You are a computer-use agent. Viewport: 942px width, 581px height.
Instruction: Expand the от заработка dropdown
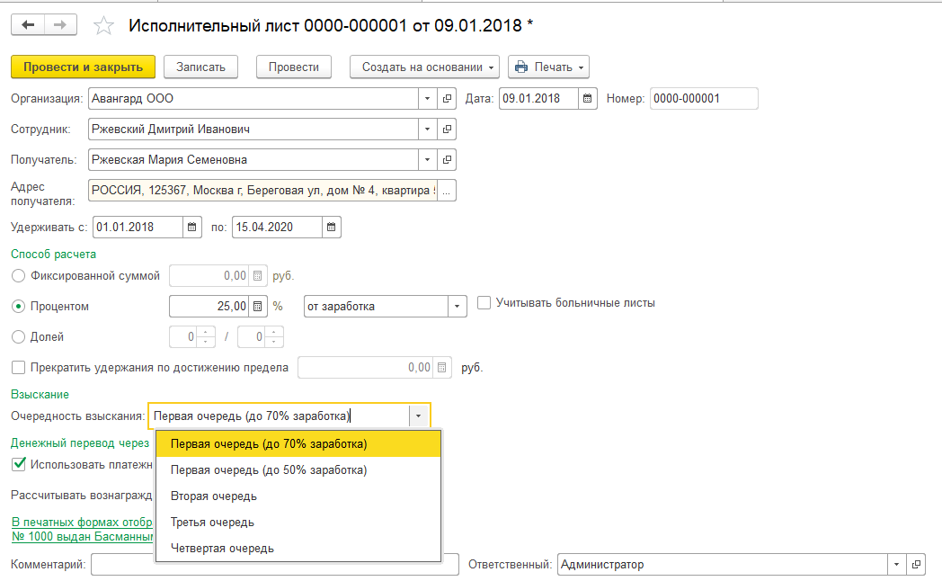[458, 307]
